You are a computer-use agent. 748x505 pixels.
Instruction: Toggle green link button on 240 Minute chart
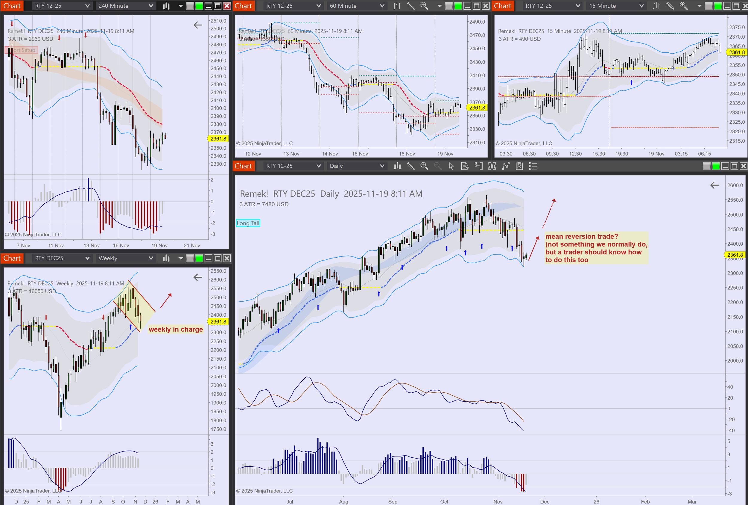(x=199, y=6)
